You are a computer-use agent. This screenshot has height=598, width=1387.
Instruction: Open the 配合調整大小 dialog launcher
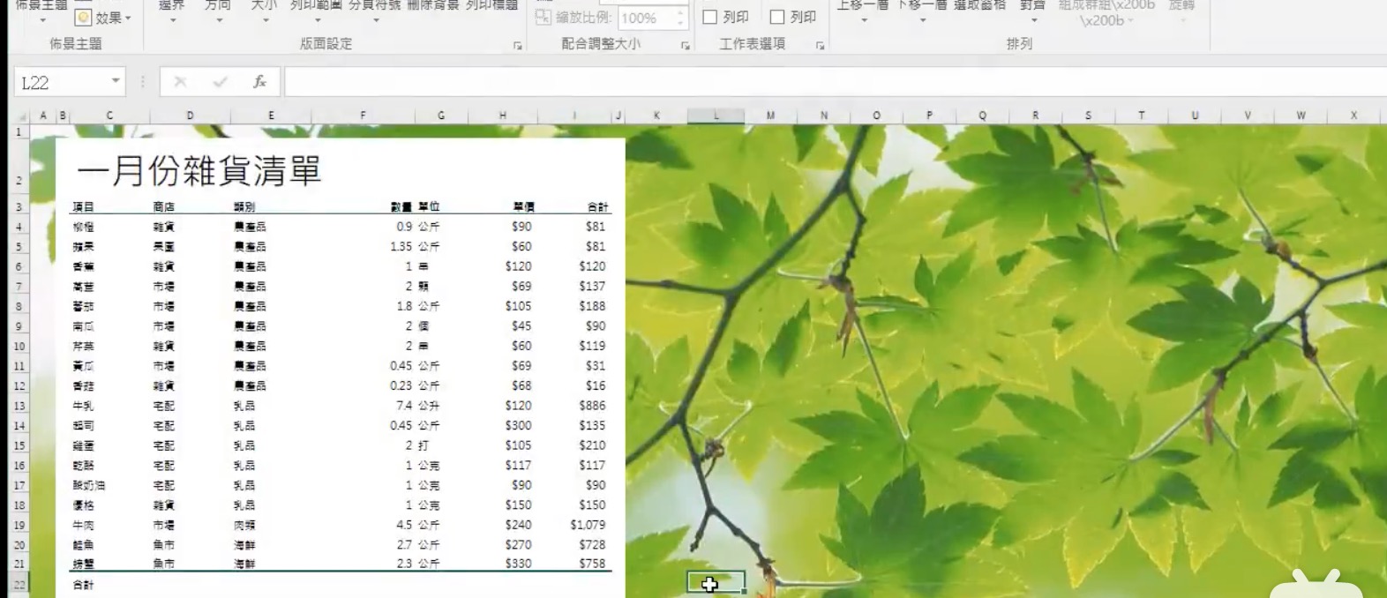[686, 45]
